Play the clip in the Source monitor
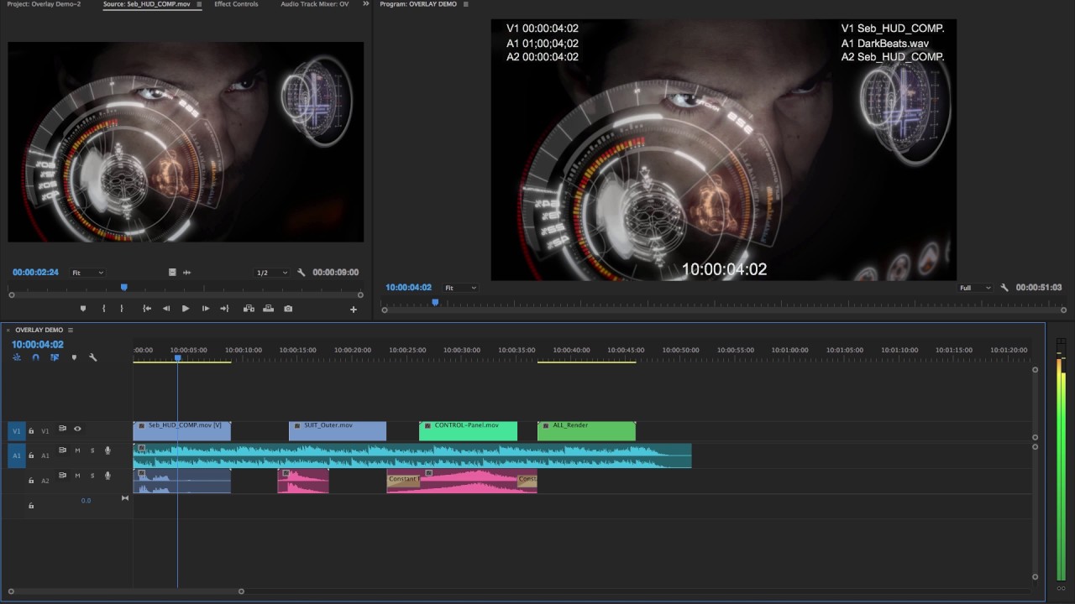The height and width of the screenshot is (604, 1075). pyautogui.click(x=186, y=309)
